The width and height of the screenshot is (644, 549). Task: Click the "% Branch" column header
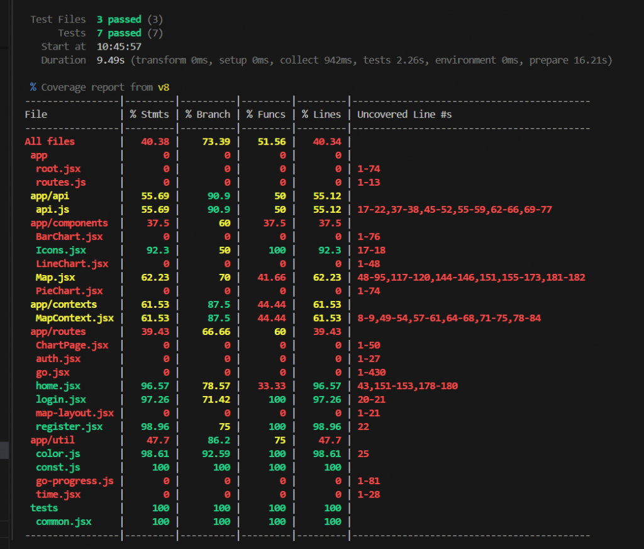click(x=208, y=115)
